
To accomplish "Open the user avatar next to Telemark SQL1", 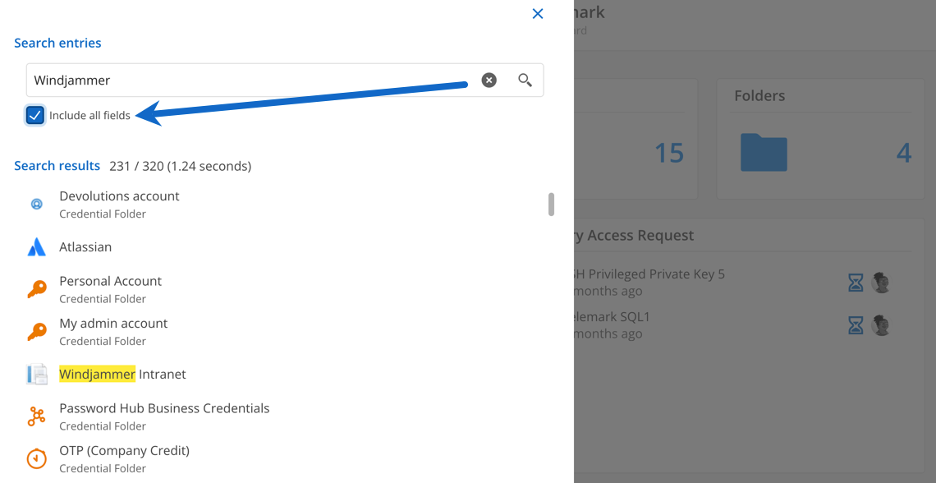I will pos(880,325).
